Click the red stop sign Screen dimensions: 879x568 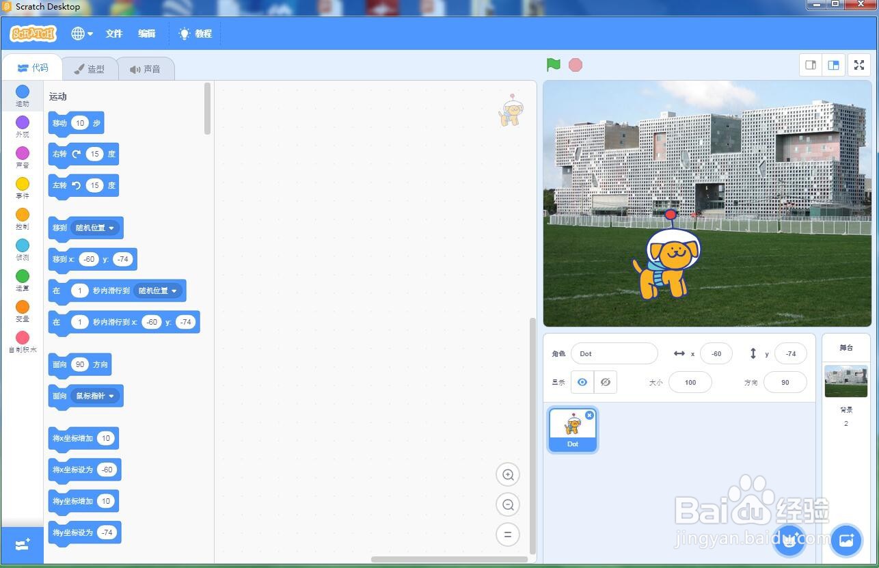[x=576, y=65]
